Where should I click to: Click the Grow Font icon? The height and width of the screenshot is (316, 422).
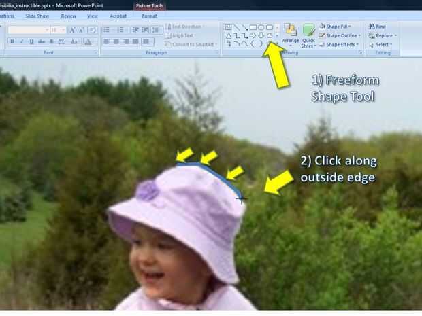(x=72, y=30)
